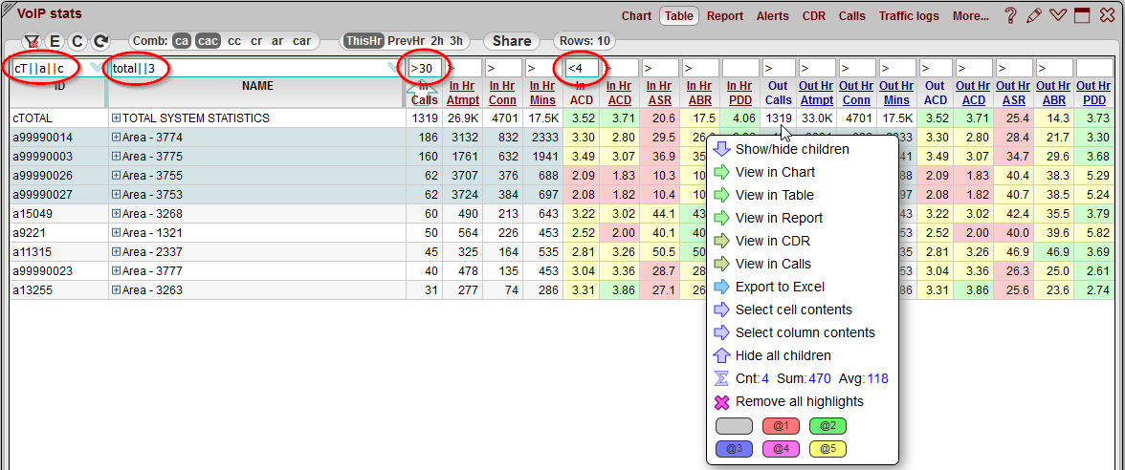Select the ThisHr time range

click(363, 42)
